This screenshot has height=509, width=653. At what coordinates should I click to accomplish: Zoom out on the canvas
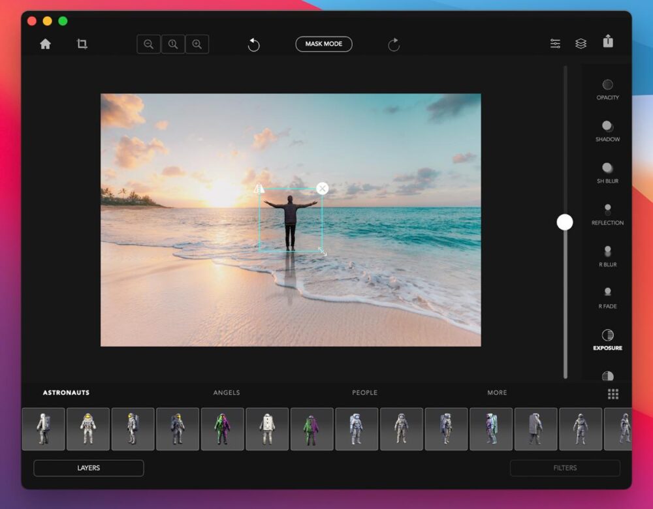point(148,44)
